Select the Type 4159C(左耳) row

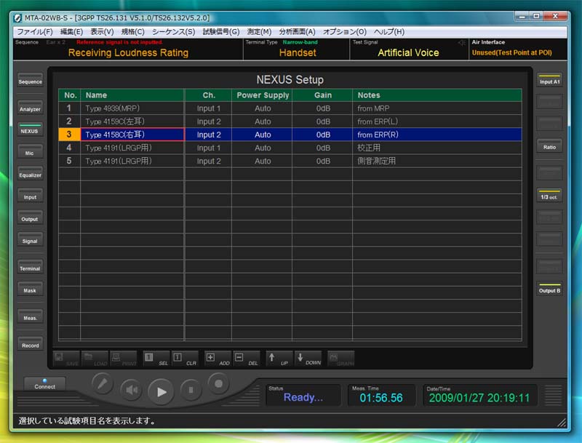pyautogui.click(x=290, y=121)
